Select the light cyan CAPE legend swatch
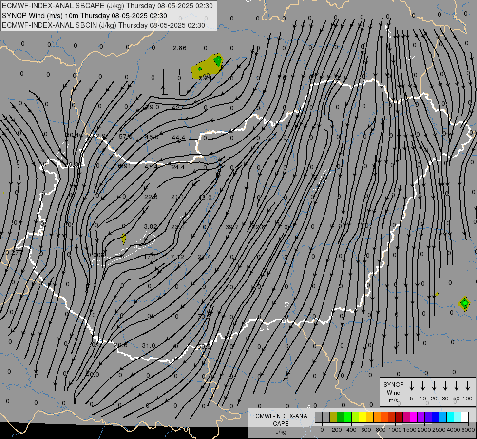477x439 pixels. (x=457, y=417)
